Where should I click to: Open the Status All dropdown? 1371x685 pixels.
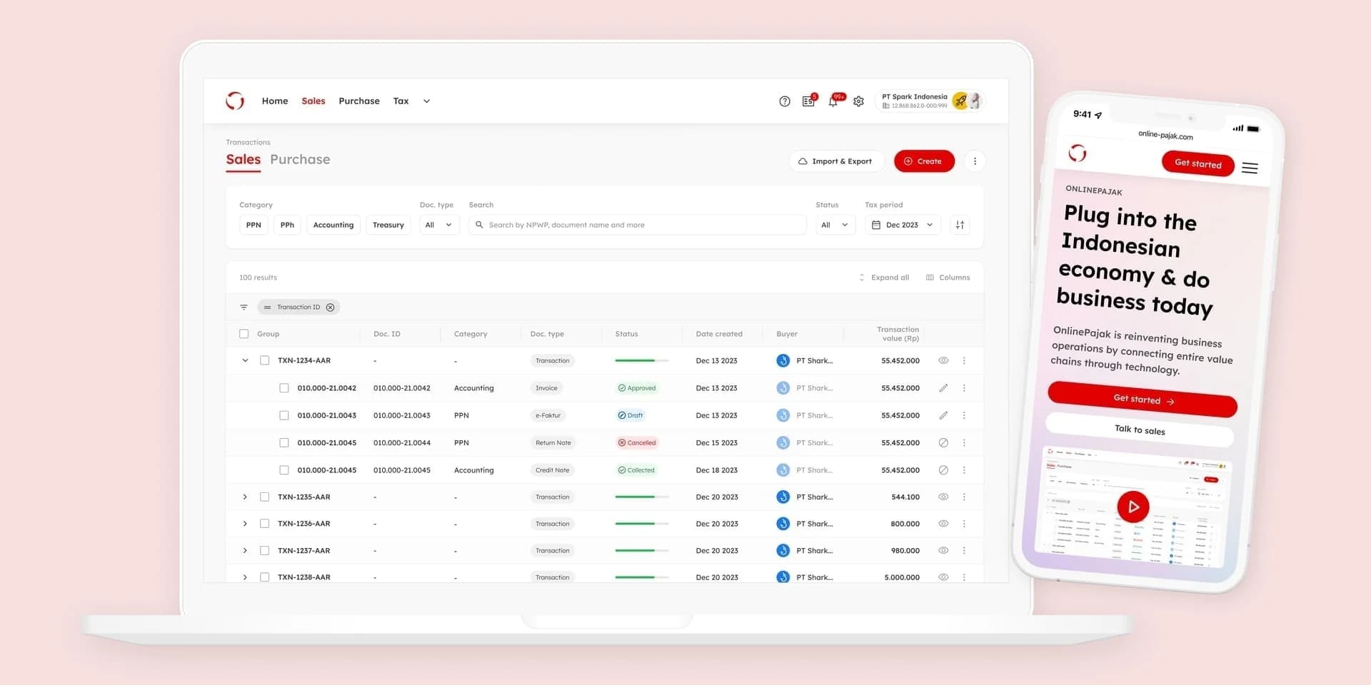[x=835, y=225]
